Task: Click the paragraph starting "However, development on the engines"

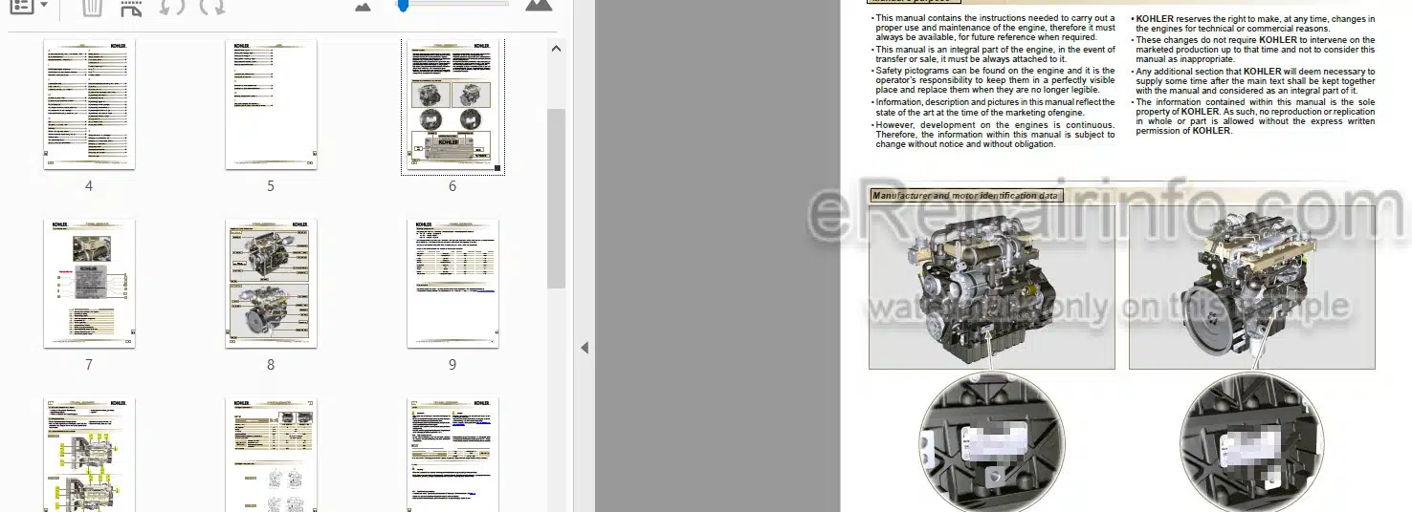Action: (x=993, y=135)
